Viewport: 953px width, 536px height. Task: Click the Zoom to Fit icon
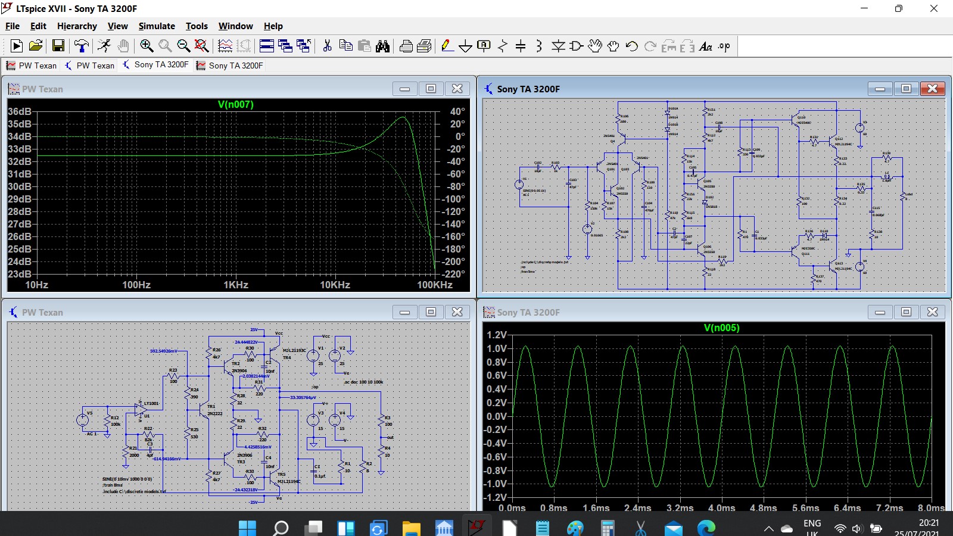click(202, 46)
